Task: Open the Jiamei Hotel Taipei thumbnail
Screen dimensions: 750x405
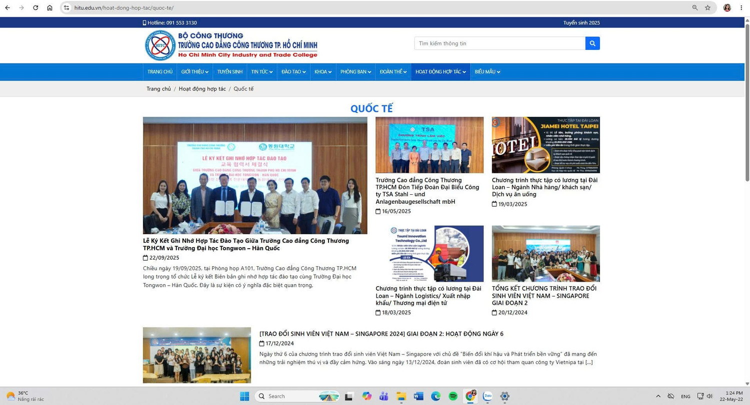Action: tap(546, 145)
